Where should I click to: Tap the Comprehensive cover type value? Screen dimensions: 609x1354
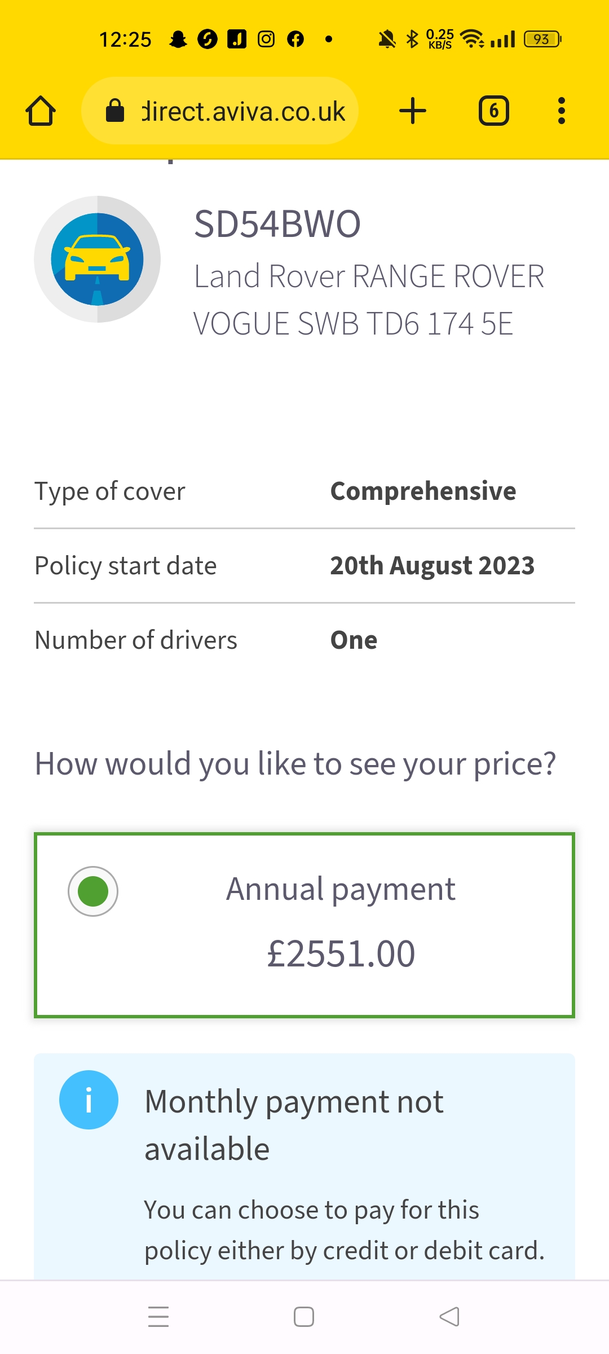[x=423, y=491]
